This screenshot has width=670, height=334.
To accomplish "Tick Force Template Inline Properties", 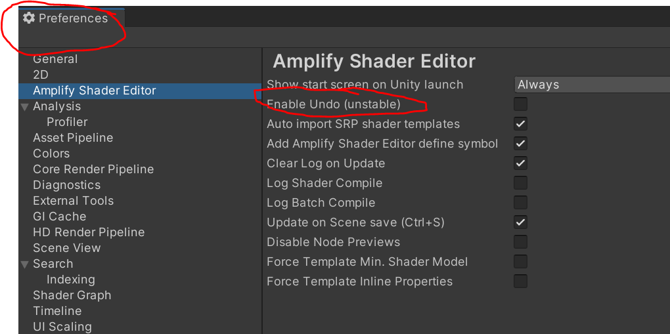I will pos(520,282).
